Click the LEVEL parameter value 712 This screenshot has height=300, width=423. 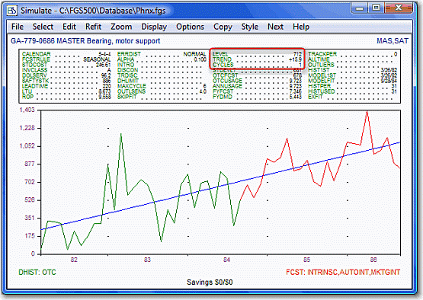(297, 54)
